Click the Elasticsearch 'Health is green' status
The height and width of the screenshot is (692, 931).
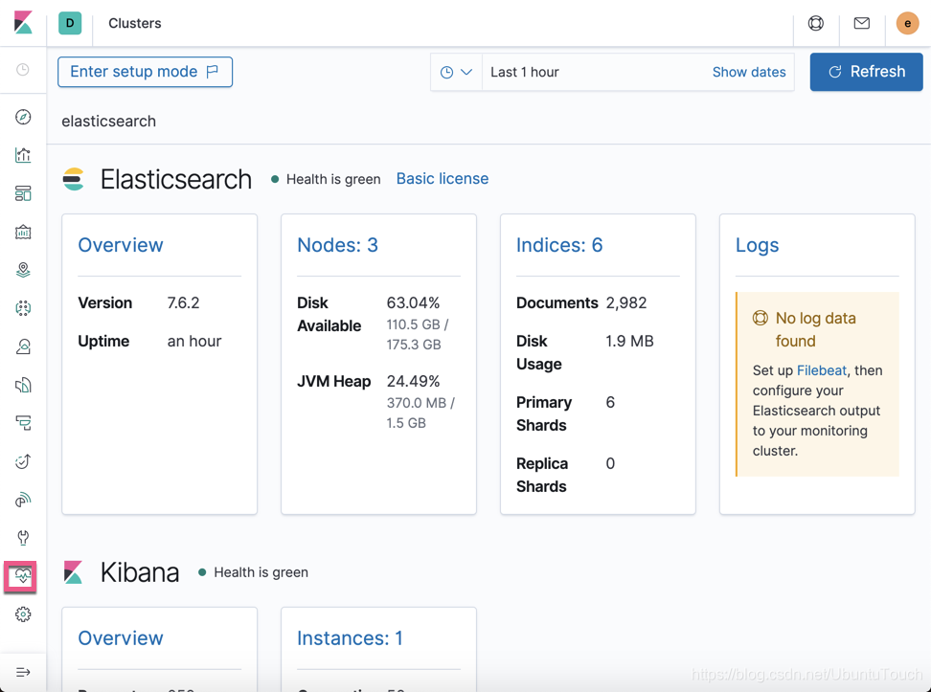coord(326,179)
